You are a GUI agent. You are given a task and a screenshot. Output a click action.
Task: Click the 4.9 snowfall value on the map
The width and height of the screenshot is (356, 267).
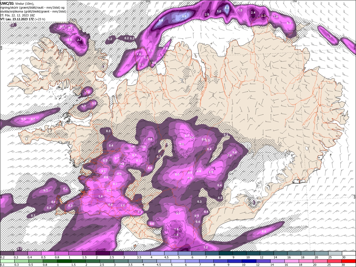(x=184, y=16)
